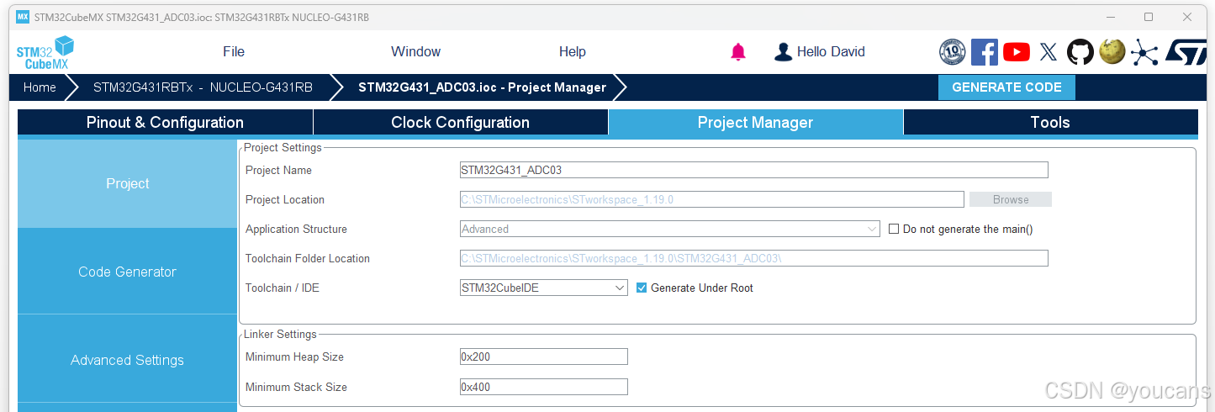Screen dimensions: 1215x412
Task: Click the Project Settings group label
Action: (x=283, y=147)
